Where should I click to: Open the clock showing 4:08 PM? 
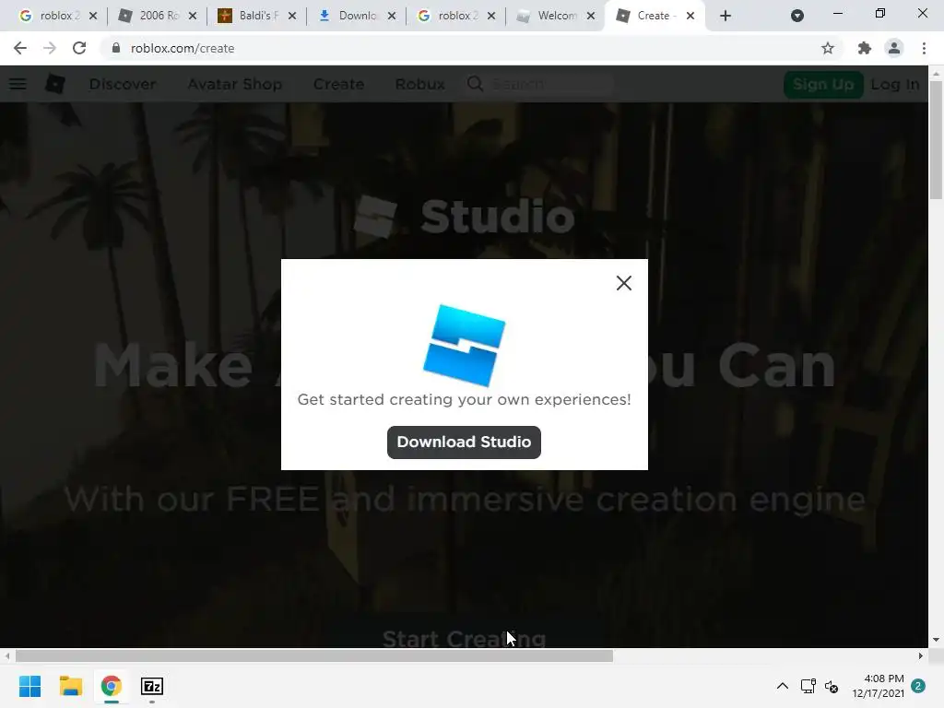pyautogui.click(x=878, y=686)
